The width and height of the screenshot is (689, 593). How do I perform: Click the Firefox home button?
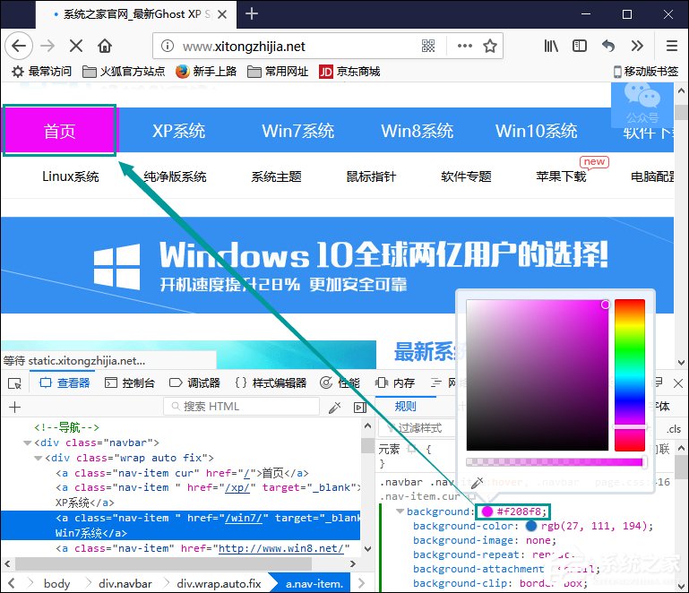pyautogui.click(x=105, y=46)
